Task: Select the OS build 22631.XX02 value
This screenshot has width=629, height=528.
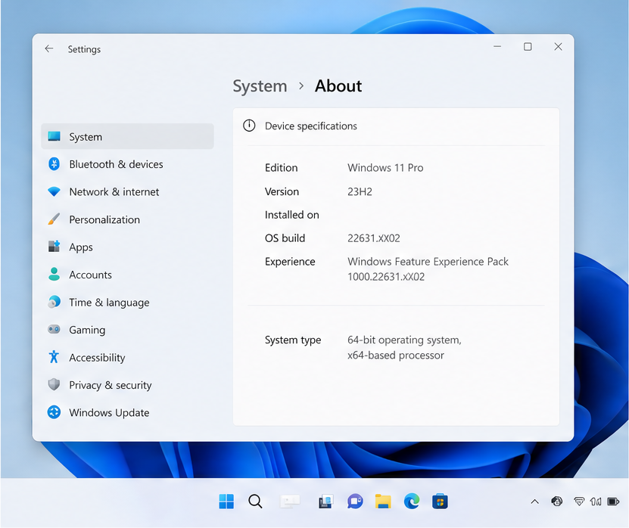Action: [x=373, y=238]
